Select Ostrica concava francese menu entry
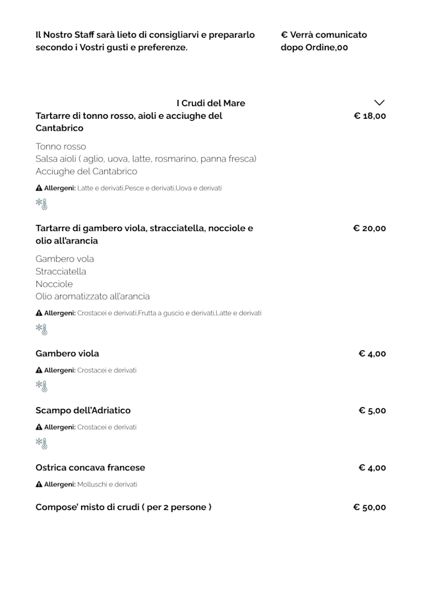Viewport: 422px width, 597px height. [90, 468]
